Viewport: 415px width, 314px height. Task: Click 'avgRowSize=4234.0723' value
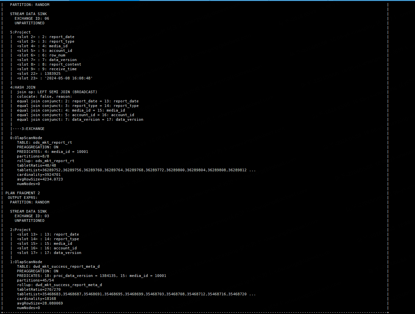click(40, 179)
